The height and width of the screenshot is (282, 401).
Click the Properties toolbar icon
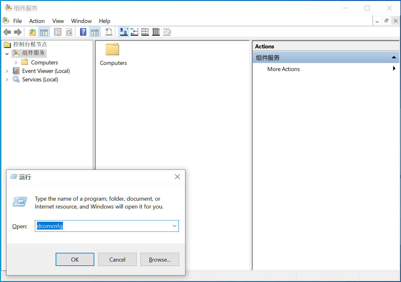(x=58, y=32)
